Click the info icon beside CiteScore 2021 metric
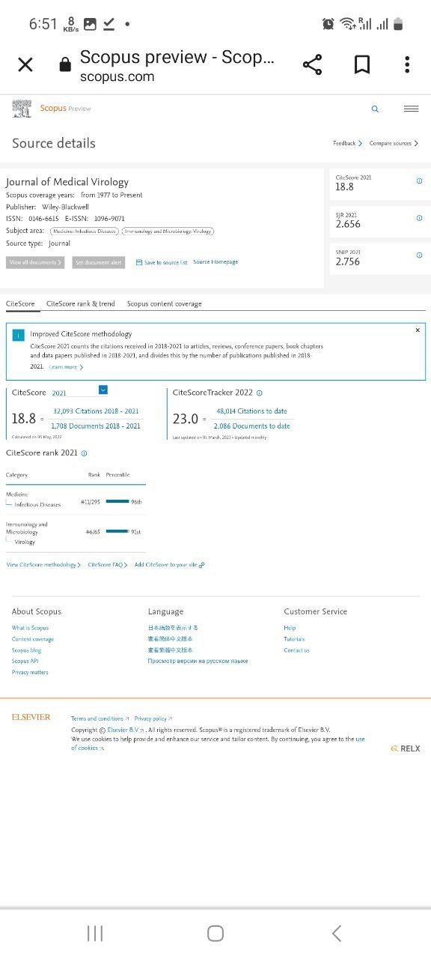This screenshot has width=431, height=959. 419,181
